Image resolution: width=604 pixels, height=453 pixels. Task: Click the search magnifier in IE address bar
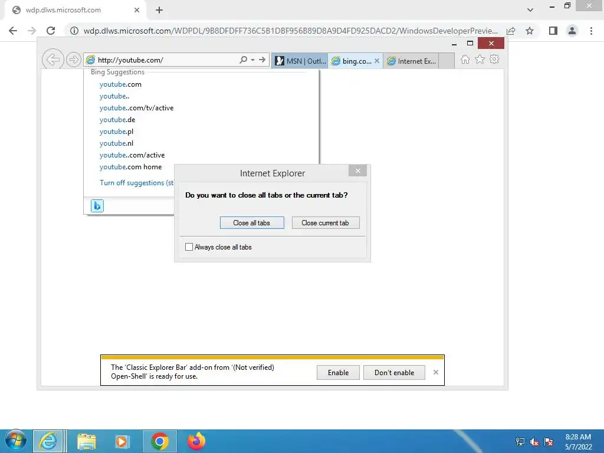[243, 60]
